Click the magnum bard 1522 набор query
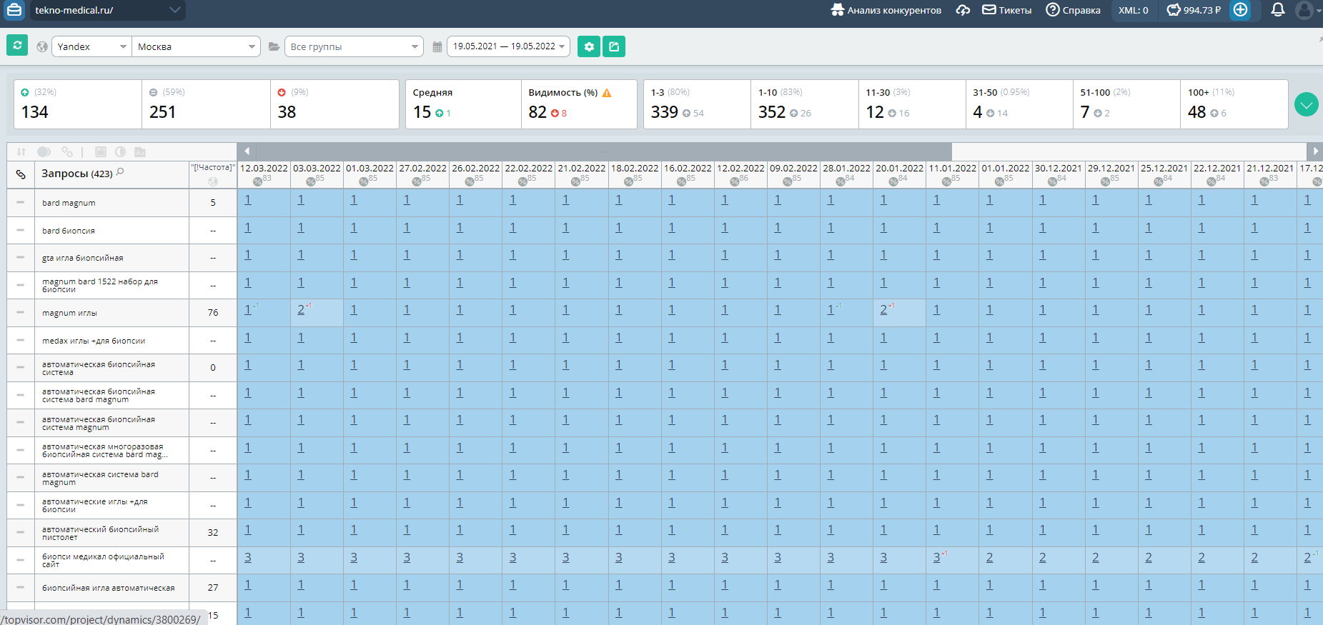The width and height of the screenshot is (1323, 625). pyautogui.click(x=100, y=285)
